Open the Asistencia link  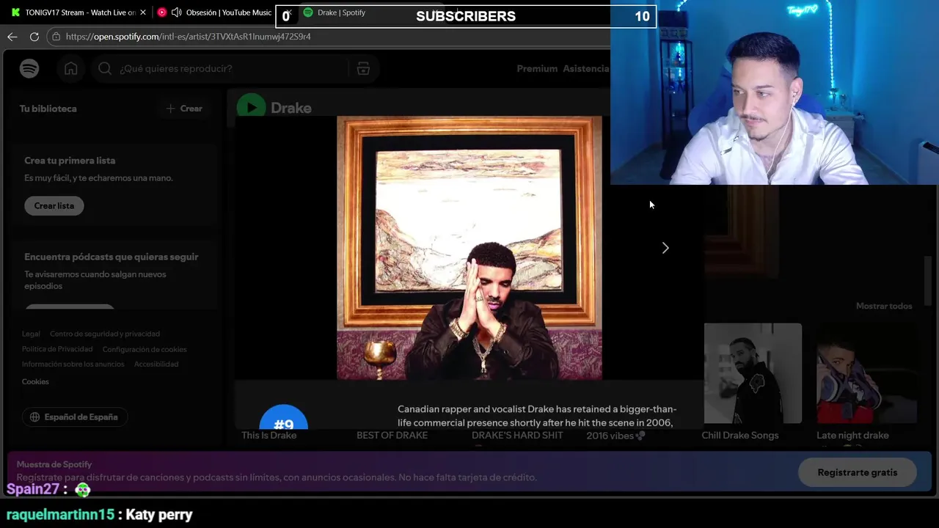coord(586,68)
